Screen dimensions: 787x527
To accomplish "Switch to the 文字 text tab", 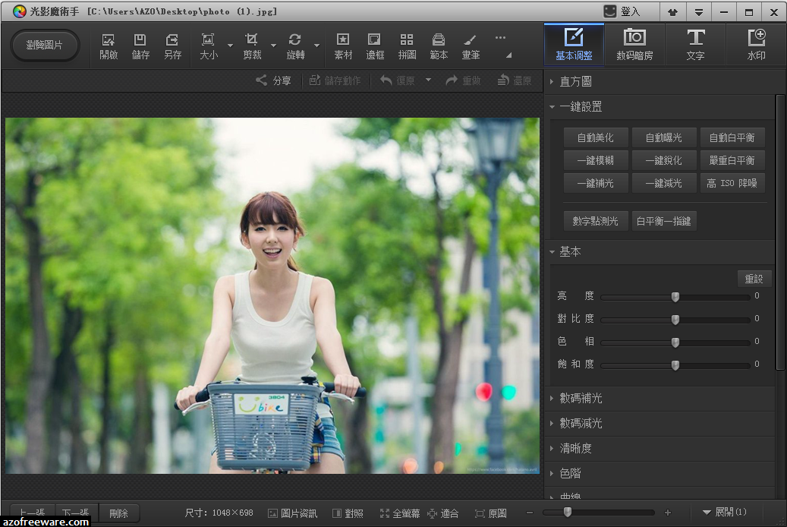I will [x=696, y=43].
